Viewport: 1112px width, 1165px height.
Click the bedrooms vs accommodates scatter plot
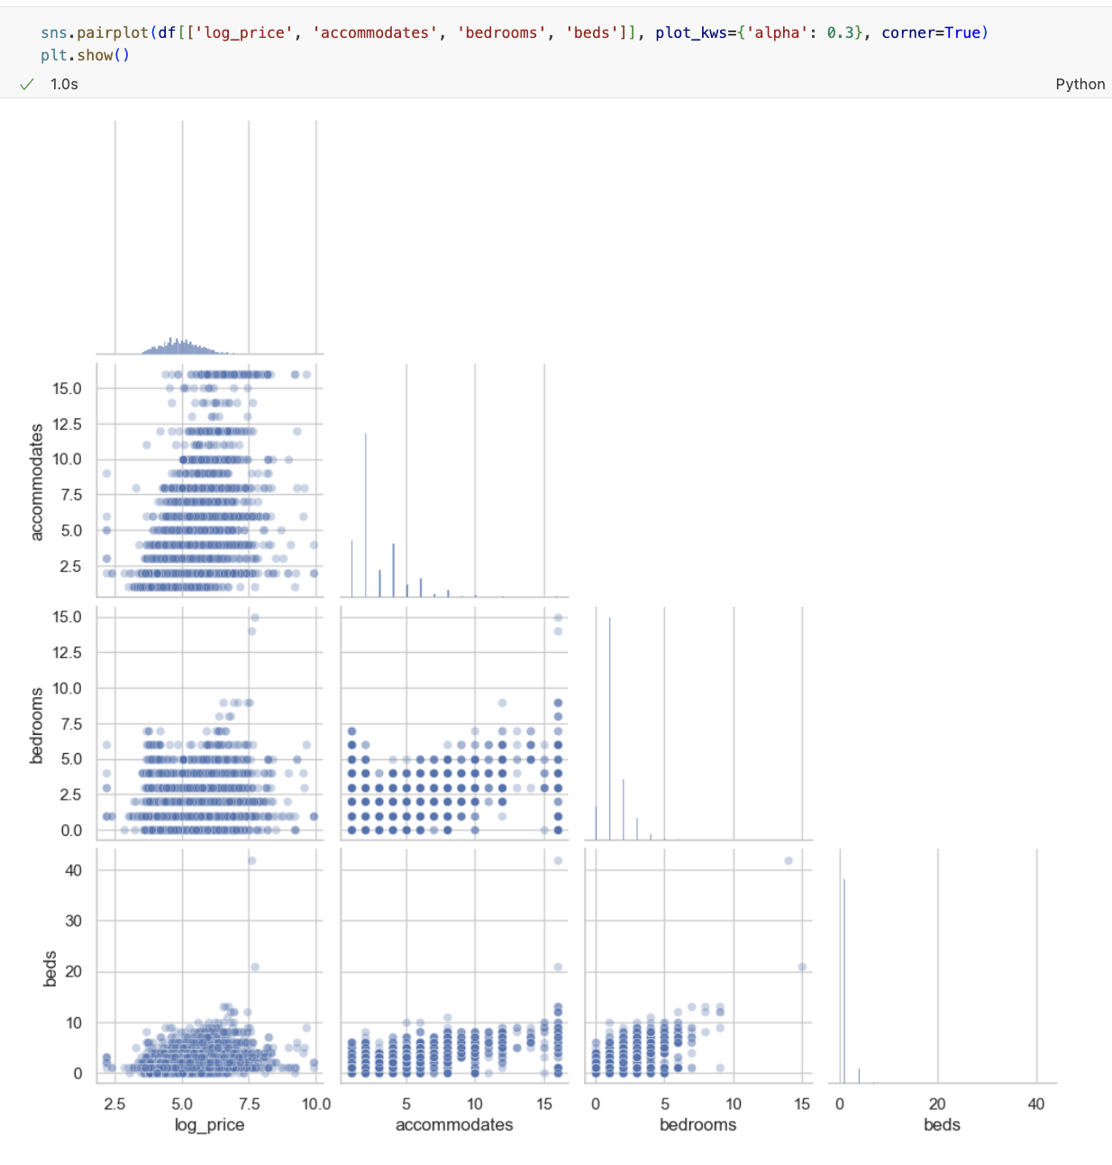pos(454,723)
